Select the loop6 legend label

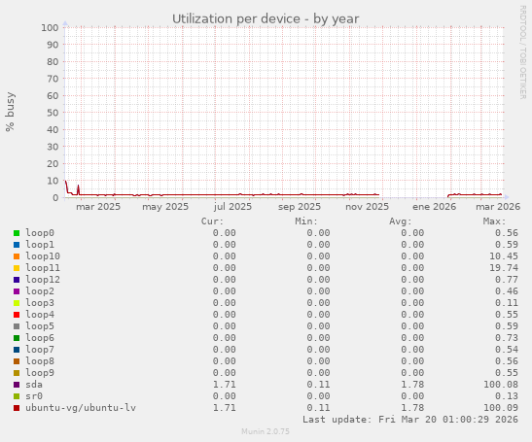point(40,338)
